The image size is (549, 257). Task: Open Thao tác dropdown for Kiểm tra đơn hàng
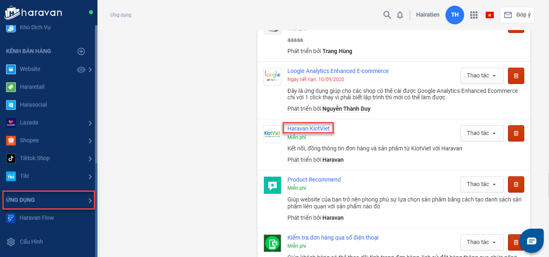(x=482, y=242)
